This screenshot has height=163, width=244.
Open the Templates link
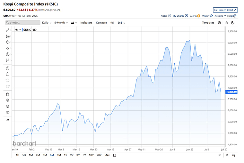point(208,23)
